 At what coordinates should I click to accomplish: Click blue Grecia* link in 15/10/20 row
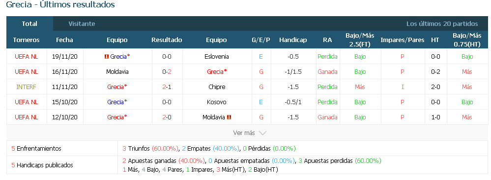[x=117, y=102]
